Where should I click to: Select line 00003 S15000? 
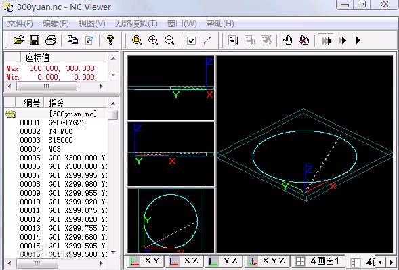[x=56, y=140]
